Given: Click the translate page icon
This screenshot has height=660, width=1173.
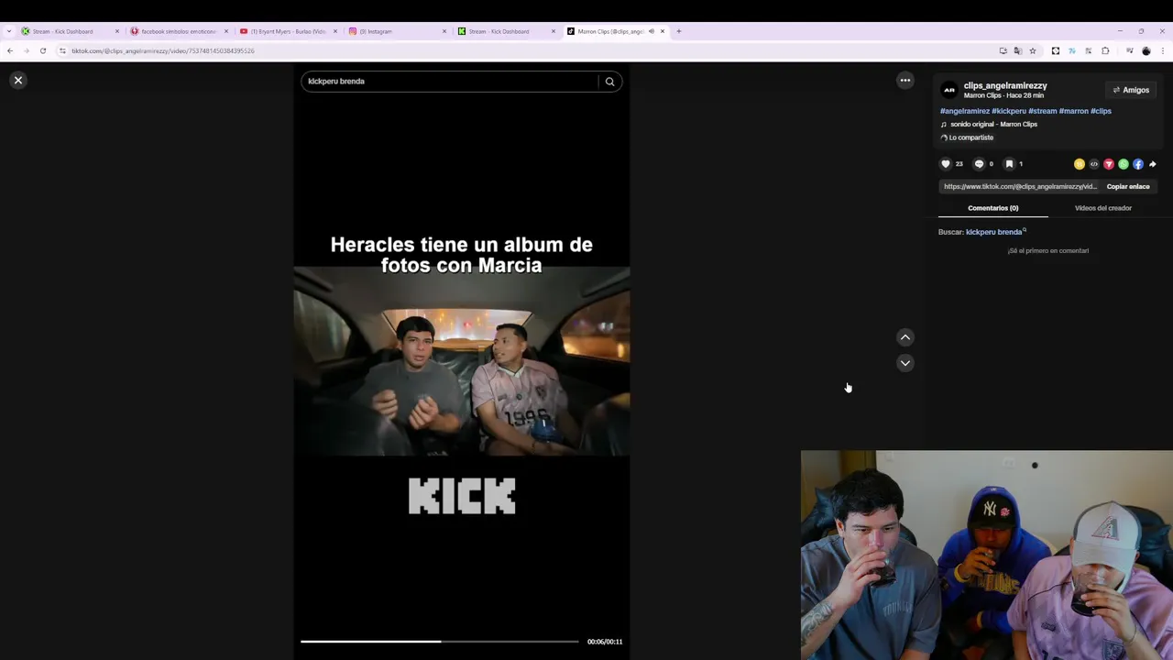Looking at the screenshot, I should click(x=1018, y=50).
